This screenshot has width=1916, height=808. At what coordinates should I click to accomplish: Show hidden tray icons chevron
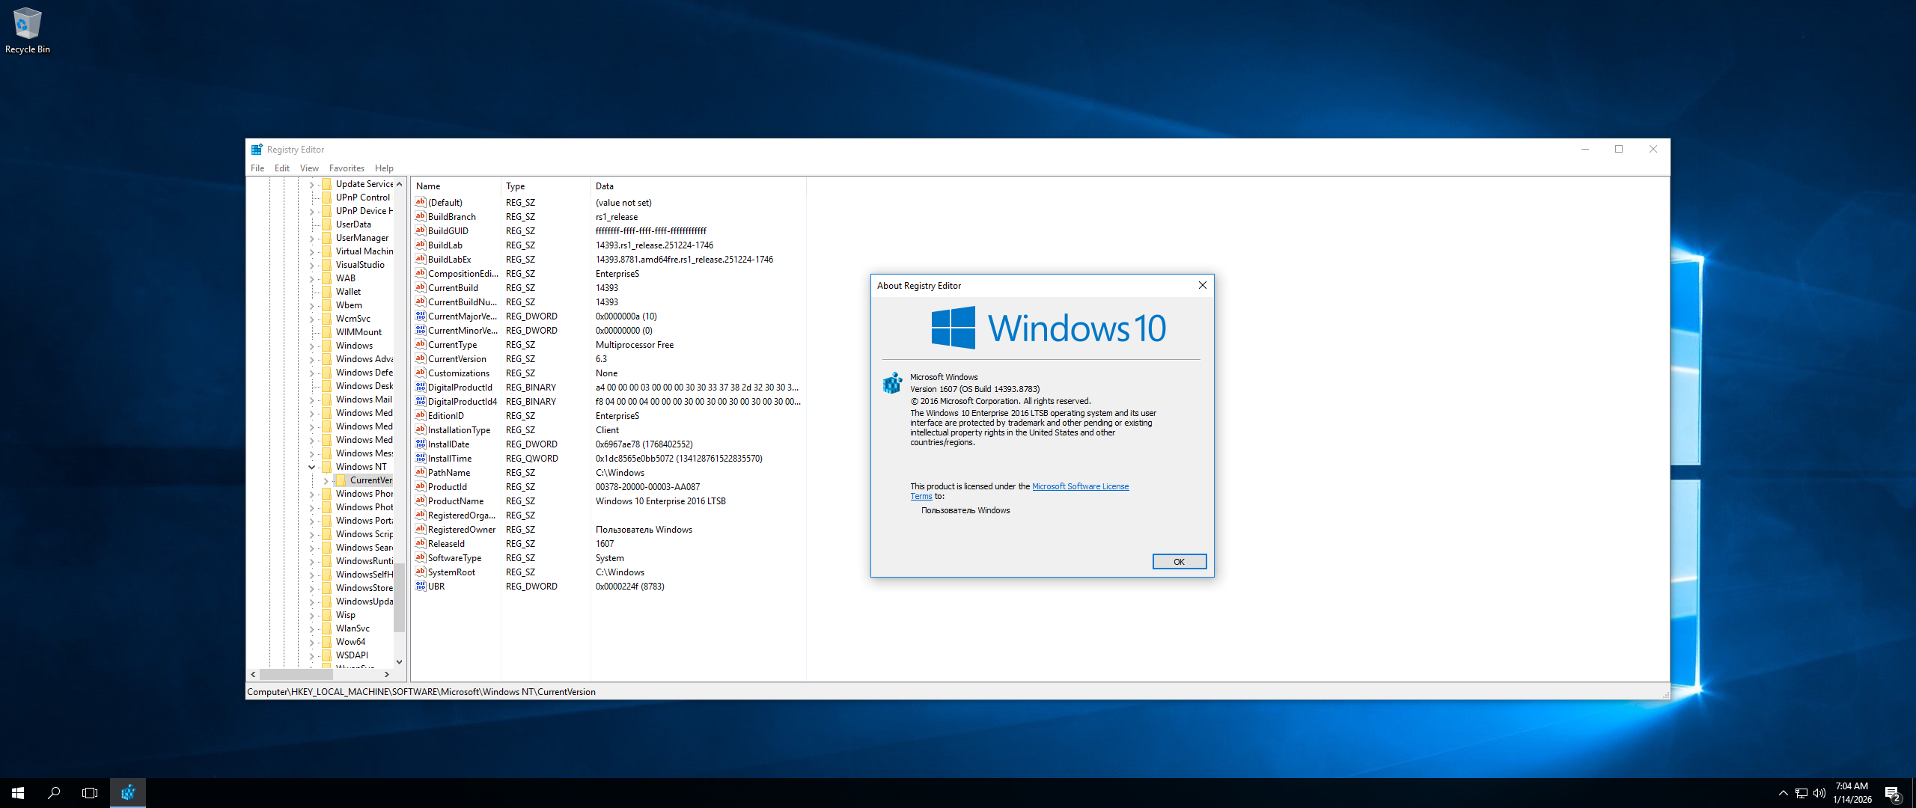(x=1783, y=793)
